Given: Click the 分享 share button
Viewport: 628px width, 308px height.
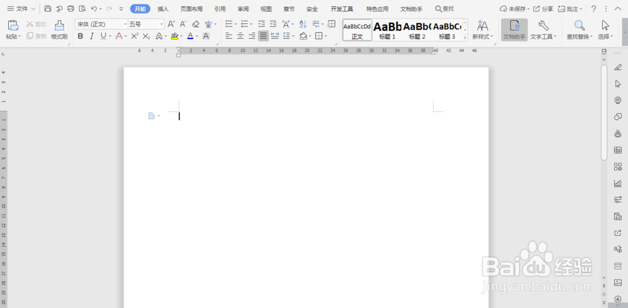Looking at the screenshot, I should pos(543,9).
